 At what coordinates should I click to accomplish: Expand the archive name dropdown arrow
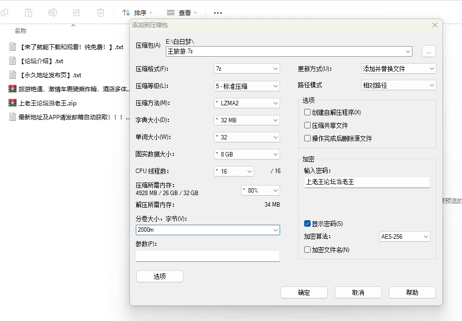(408, 51)
